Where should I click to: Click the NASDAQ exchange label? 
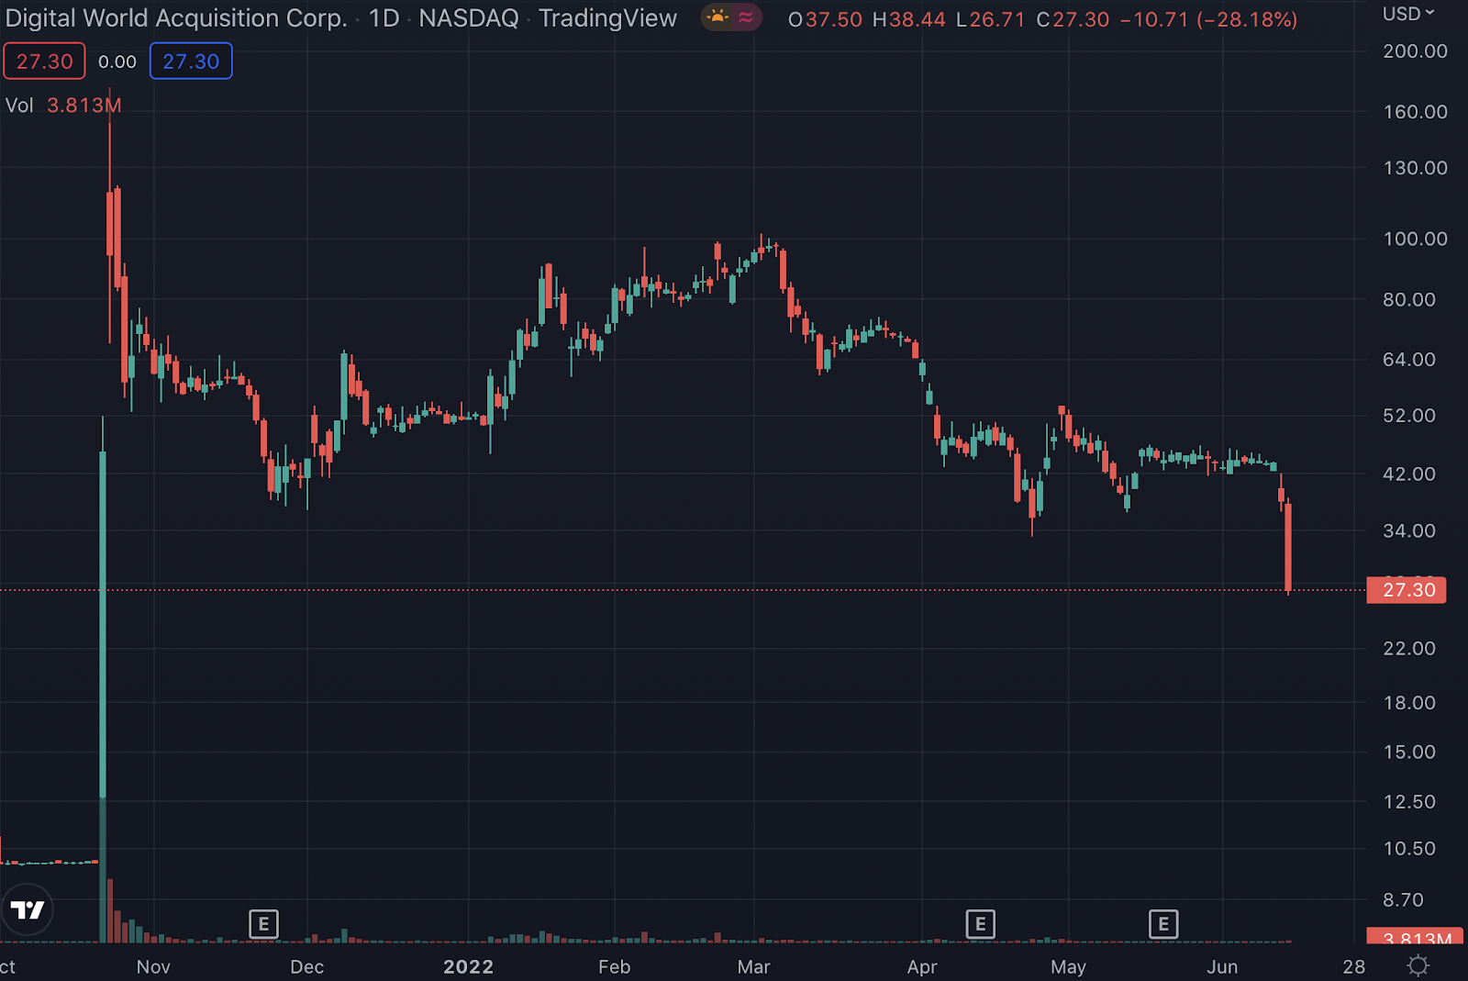point(469,18)
